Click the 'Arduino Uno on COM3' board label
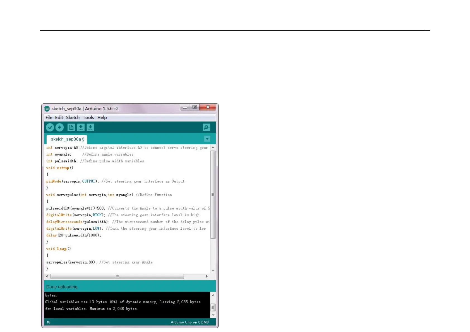The width and height of the screenshot is (470, 332). click(190, 322)
